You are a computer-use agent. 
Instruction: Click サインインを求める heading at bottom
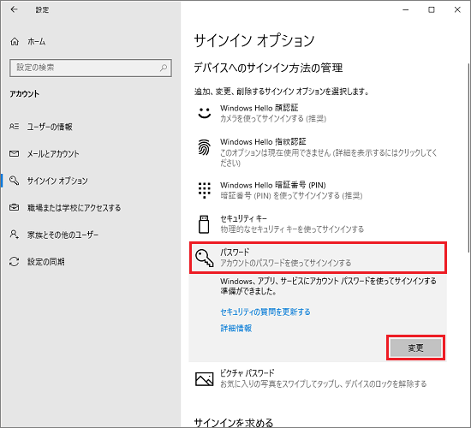coord(234,422)
